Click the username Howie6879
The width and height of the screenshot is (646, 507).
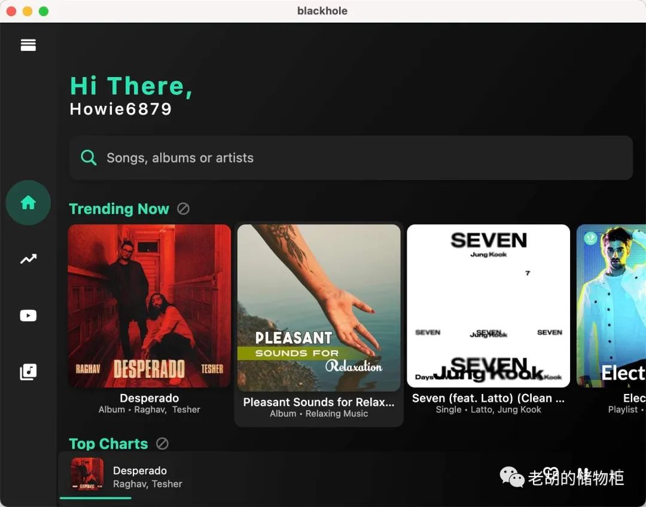[x=121, y=109]
